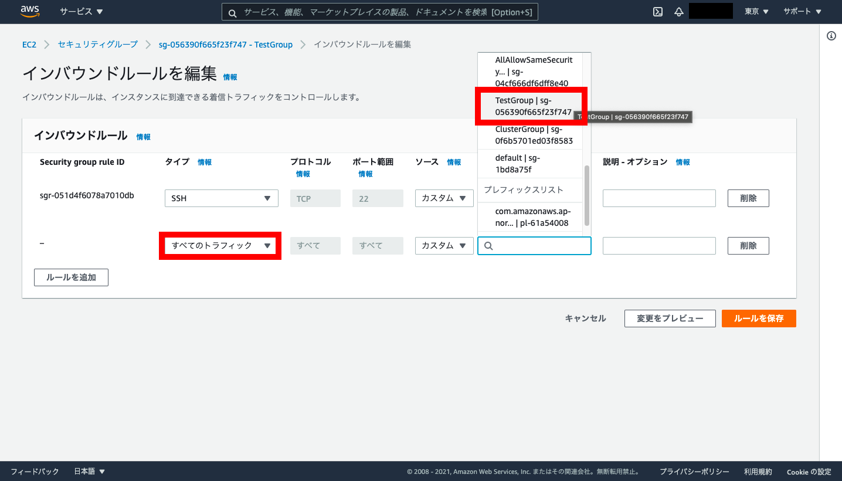Image resolution: width=842 pixels, height=481 pixels.
Task: Open the CloudShell terminal icon
Action: pyautogui.click(x=658, y=12)
